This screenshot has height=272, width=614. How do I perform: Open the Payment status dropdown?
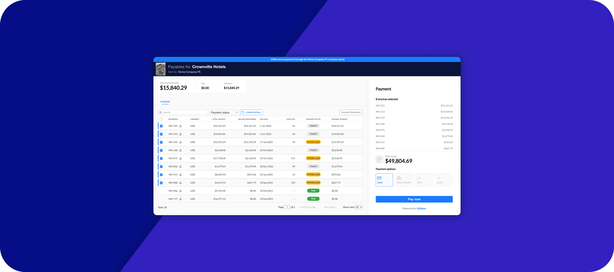click(223, 112)
